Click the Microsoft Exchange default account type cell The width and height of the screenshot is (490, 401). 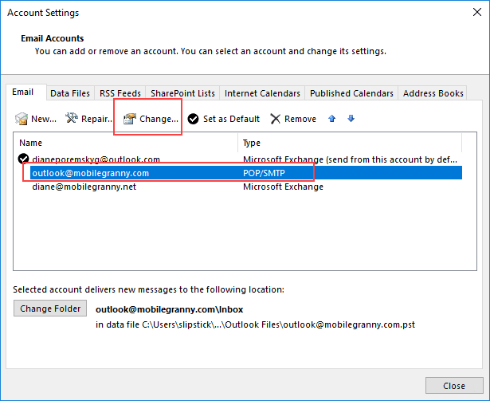[x=350, y=159]
